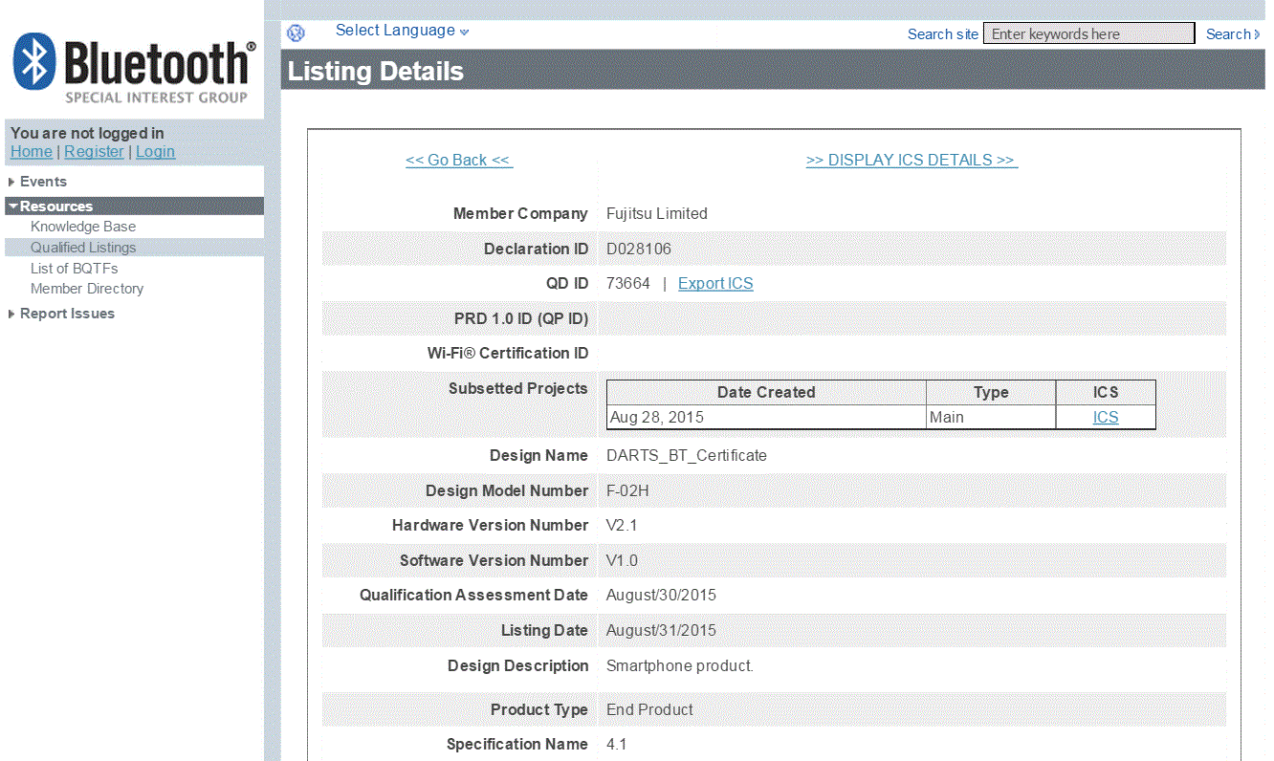Select listing date August/31/2015
Screen dimensions: 1274x761
pos(661,631)
